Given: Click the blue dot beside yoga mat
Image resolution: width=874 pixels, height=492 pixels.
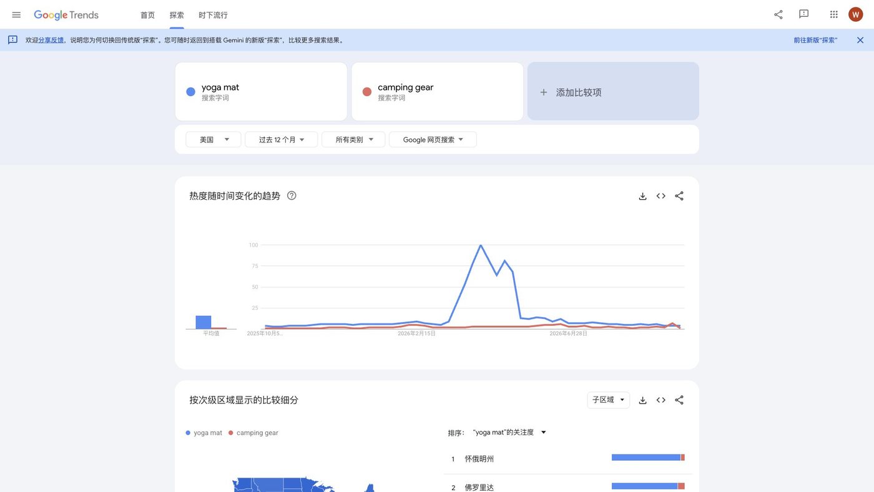Looking at the screenshot, I should 191,92.
